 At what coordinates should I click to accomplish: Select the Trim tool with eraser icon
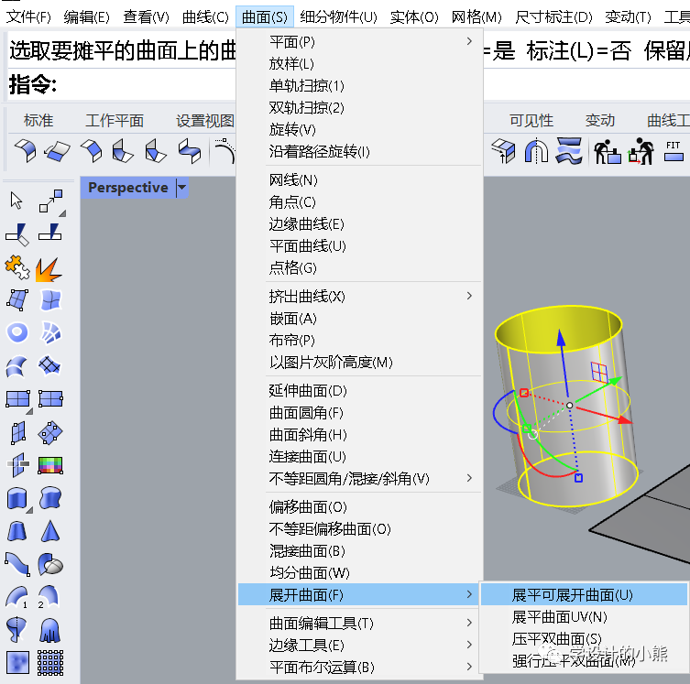point(17,234)
